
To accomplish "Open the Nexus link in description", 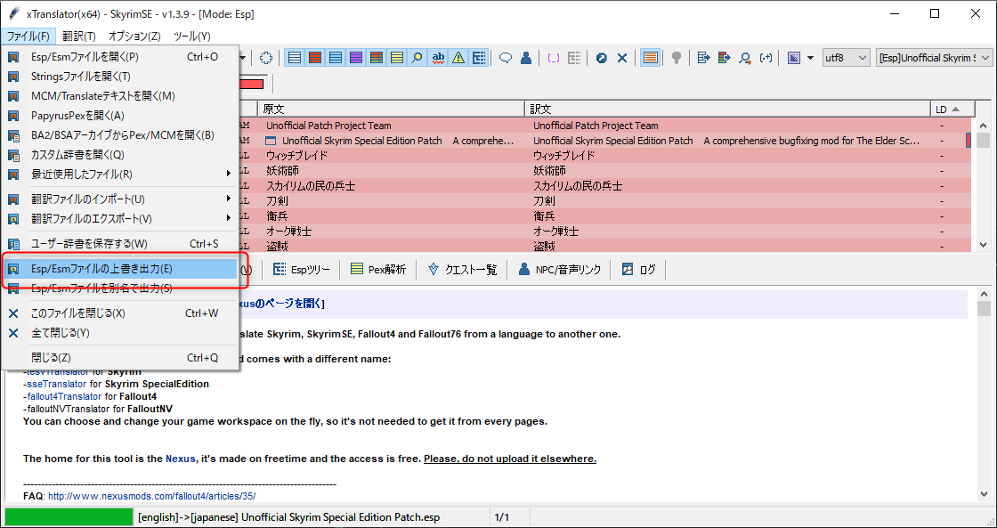I will [181, 459].
